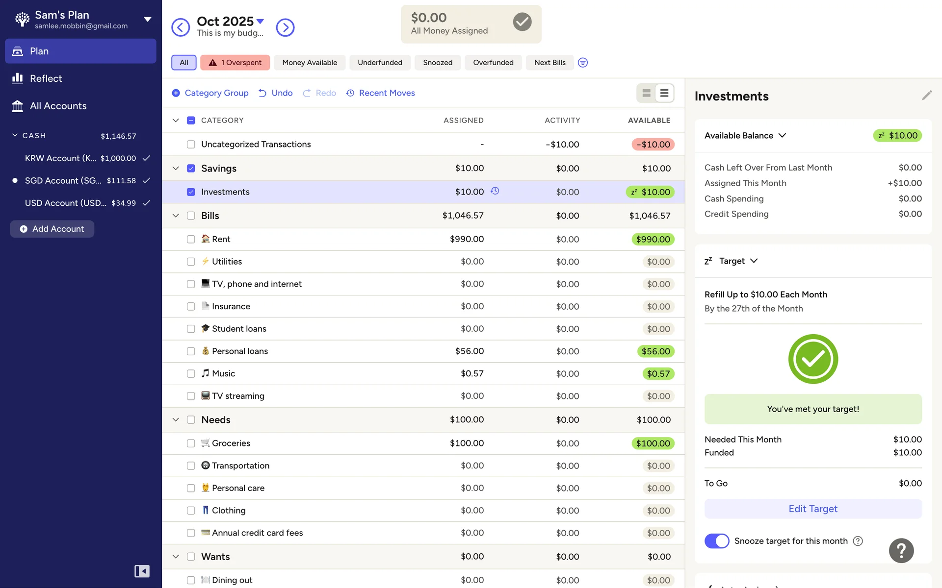Check the Rent category checkbox
Viewport: 942px width, 588px height.
pos(191,239)
